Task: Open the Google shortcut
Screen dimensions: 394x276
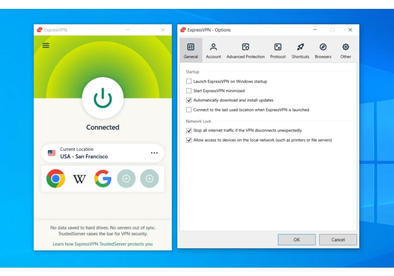Action: click(103, 179)
